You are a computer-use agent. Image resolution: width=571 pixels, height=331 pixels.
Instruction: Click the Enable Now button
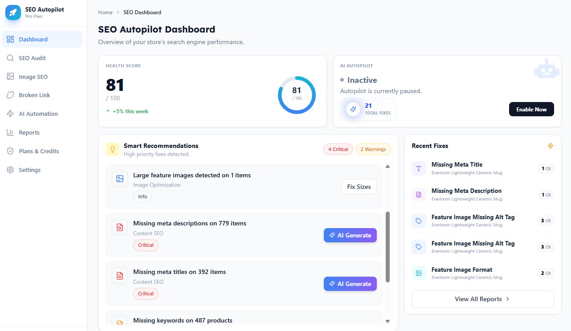[x=531, y=109]
